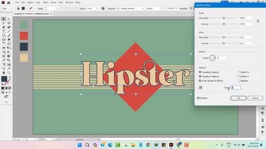
Task: Select the Shaper tool
Action: (x=4, y=40)
